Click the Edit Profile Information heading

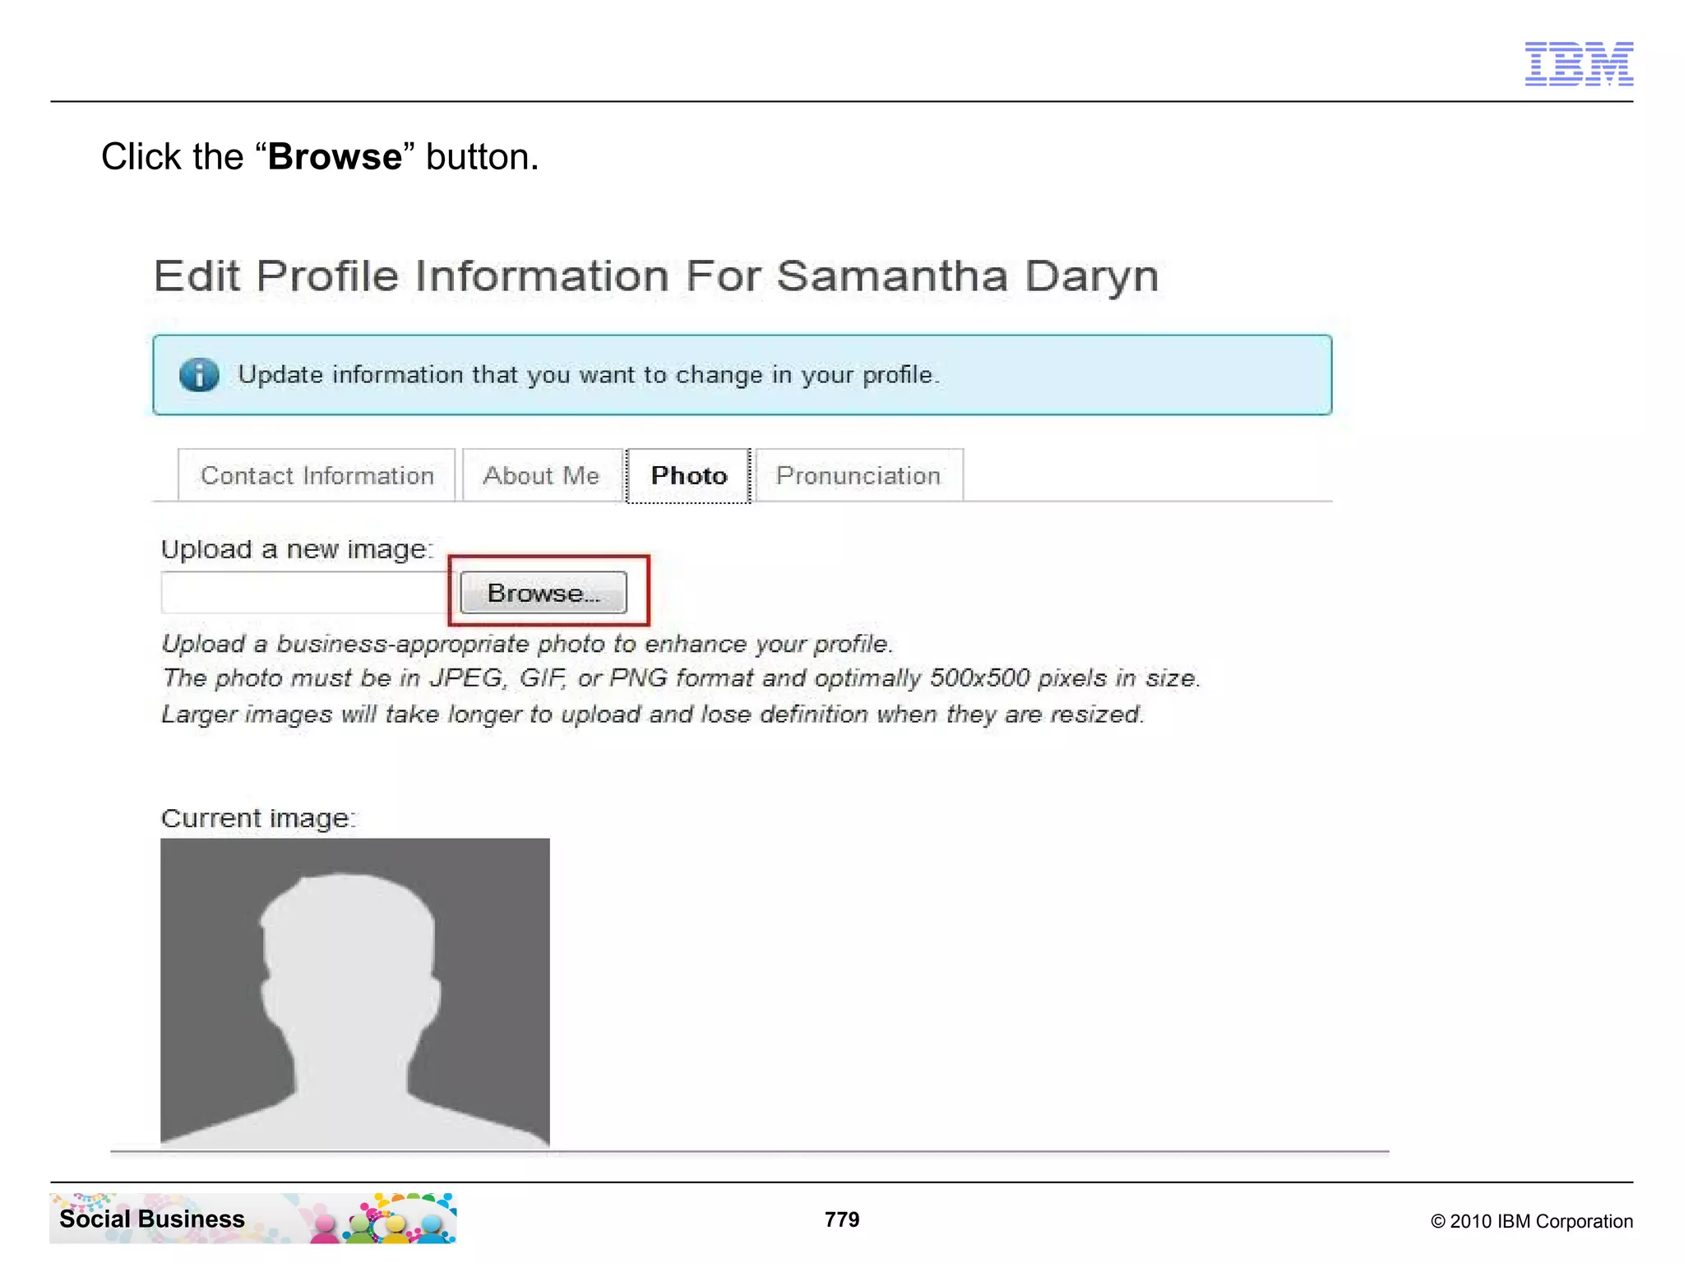(x=655, y=276)
